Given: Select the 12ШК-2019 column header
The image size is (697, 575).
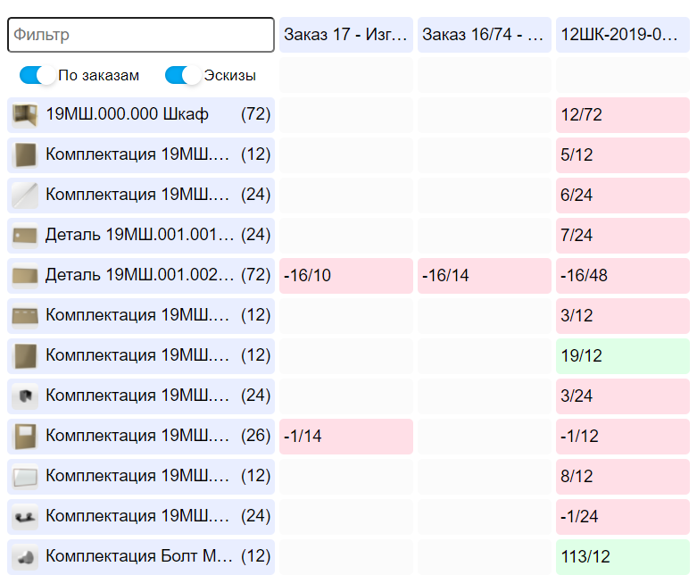Looking at the screenshot, I should coord(623,36).
